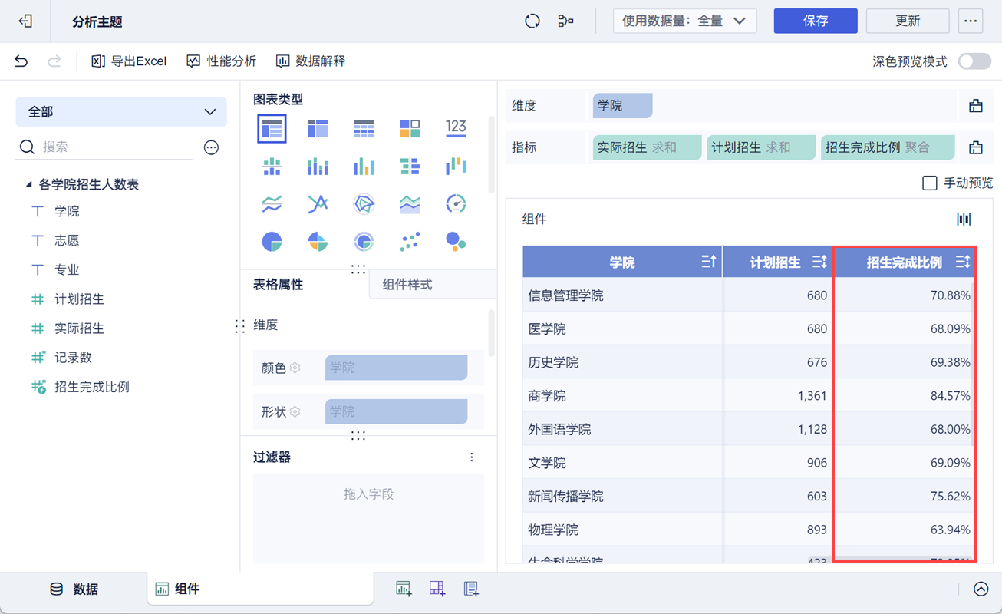Select the area chart type
Image resolution: width=1002 pixels, height=614 pixels.
[x=410, y=203]
